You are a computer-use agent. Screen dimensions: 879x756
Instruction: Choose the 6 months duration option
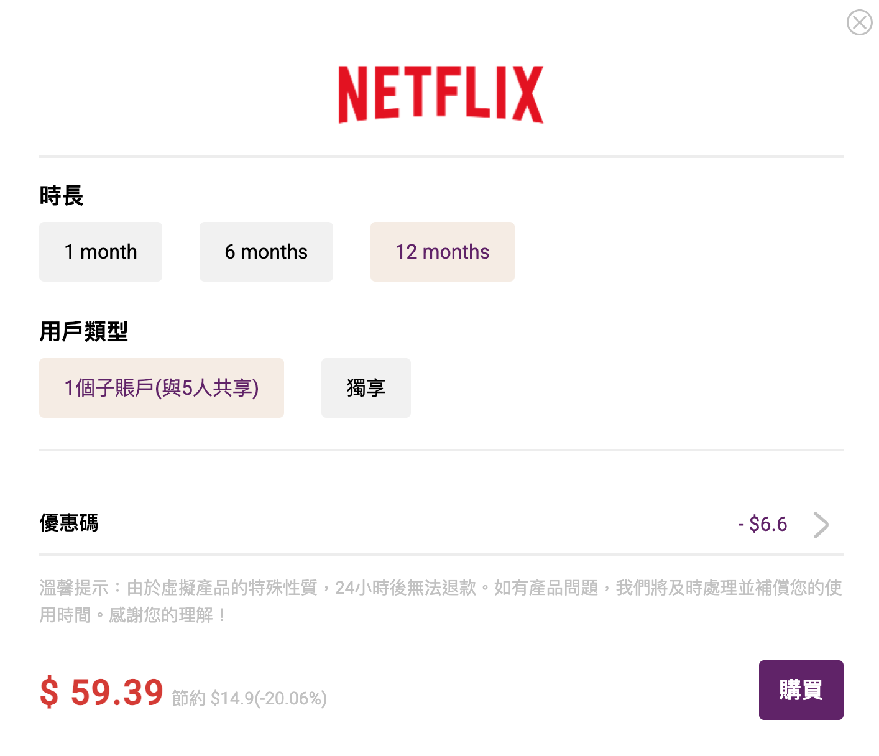pyautogui.click(x=266, y=252)
